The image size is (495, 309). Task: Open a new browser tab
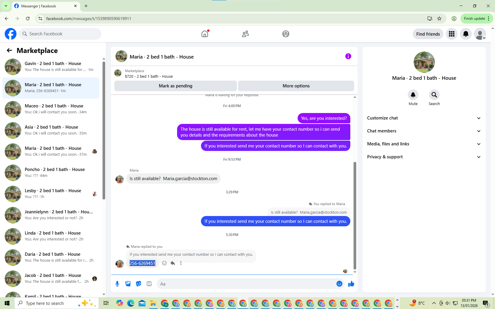pos(86,6)
